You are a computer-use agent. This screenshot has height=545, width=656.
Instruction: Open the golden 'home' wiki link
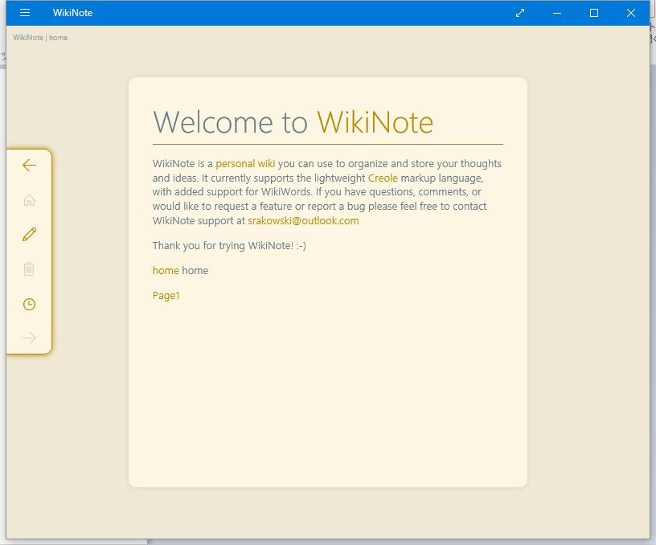click(166, 271)
